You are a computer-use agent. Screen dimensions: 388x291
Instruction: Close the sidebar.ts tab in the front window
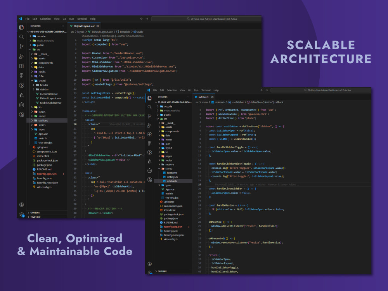(212, 97)
